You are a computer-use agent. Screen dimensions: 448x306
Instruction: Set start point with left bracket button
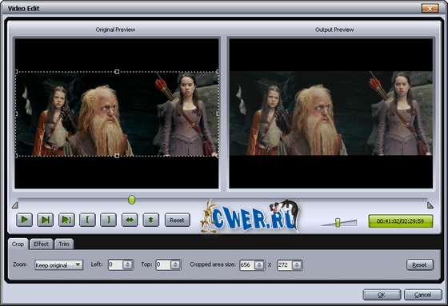click(87, 220)
